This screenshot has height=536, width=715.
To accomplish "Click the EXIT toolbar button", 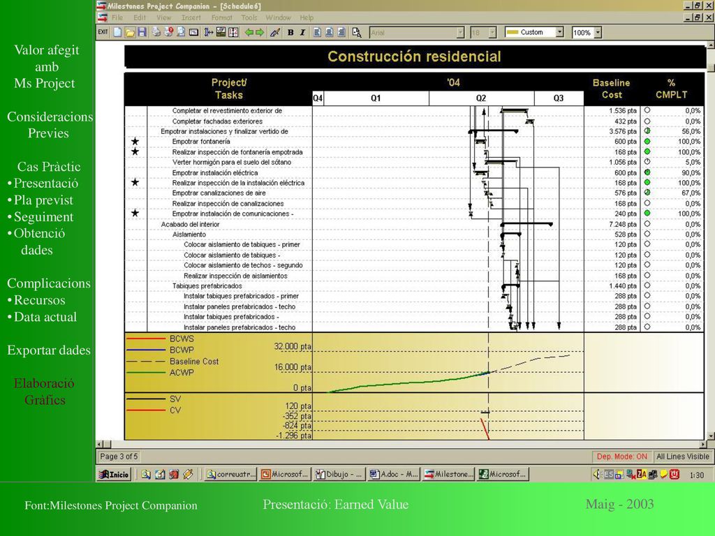I will (x=103, y=32).
